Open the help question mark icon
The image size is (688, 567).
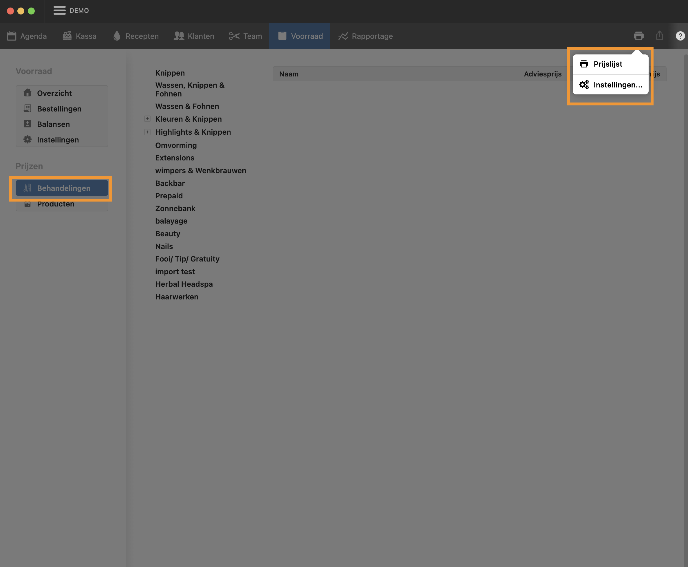click(x=680, y=36)
